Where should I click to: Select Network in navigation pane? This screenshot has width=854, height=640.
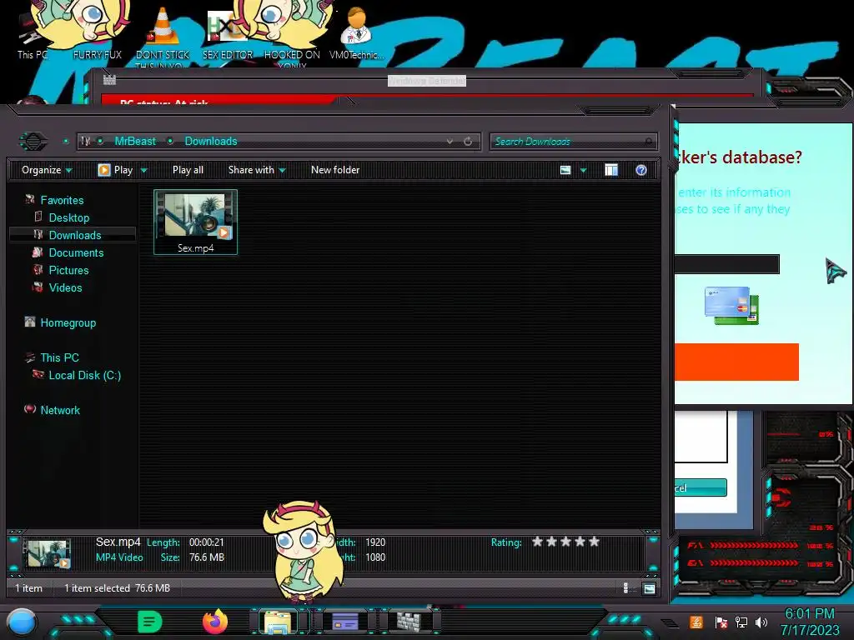pos(60,410)
